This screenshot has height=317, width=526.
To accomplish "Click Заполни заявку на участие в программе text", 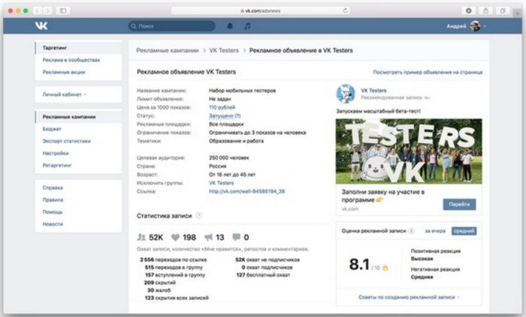I will click(x=383, y=196).
